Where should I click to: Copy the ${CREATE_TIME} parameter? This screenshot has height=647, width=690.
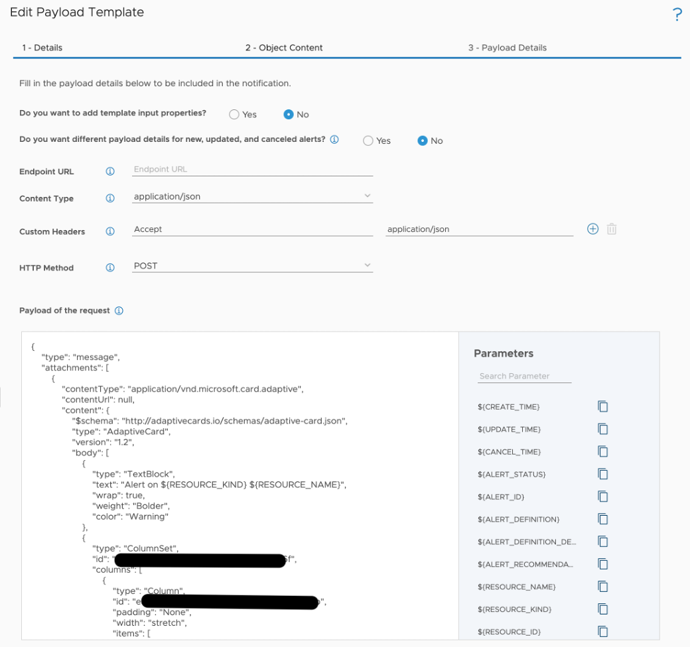point(603,406)
